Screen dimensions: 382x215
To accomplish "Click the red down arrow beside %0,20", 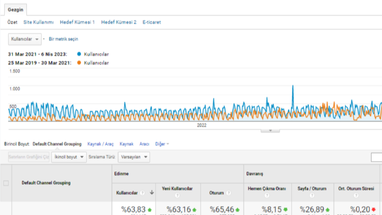I will pos(373,210).
